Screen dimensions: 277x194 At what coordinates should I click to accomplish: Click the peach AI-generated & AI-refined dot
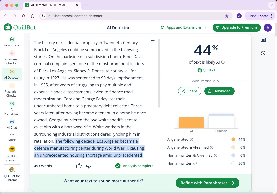coord(233,147)
